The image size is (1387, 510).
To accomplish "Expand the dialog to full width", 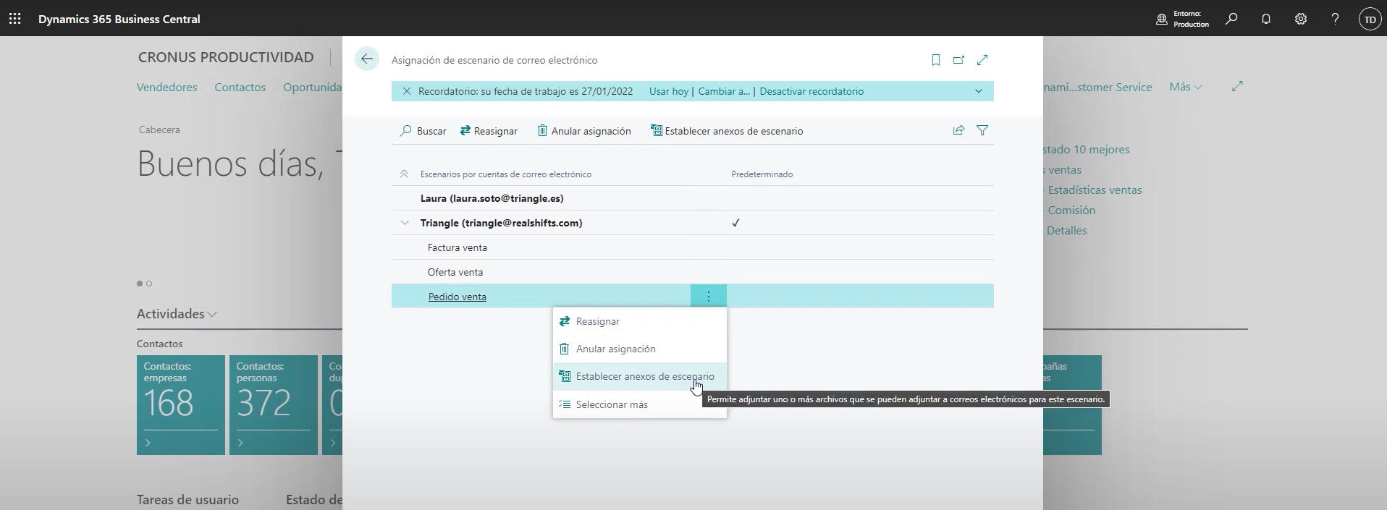I will pyautogui.click(x=982, y=60).
